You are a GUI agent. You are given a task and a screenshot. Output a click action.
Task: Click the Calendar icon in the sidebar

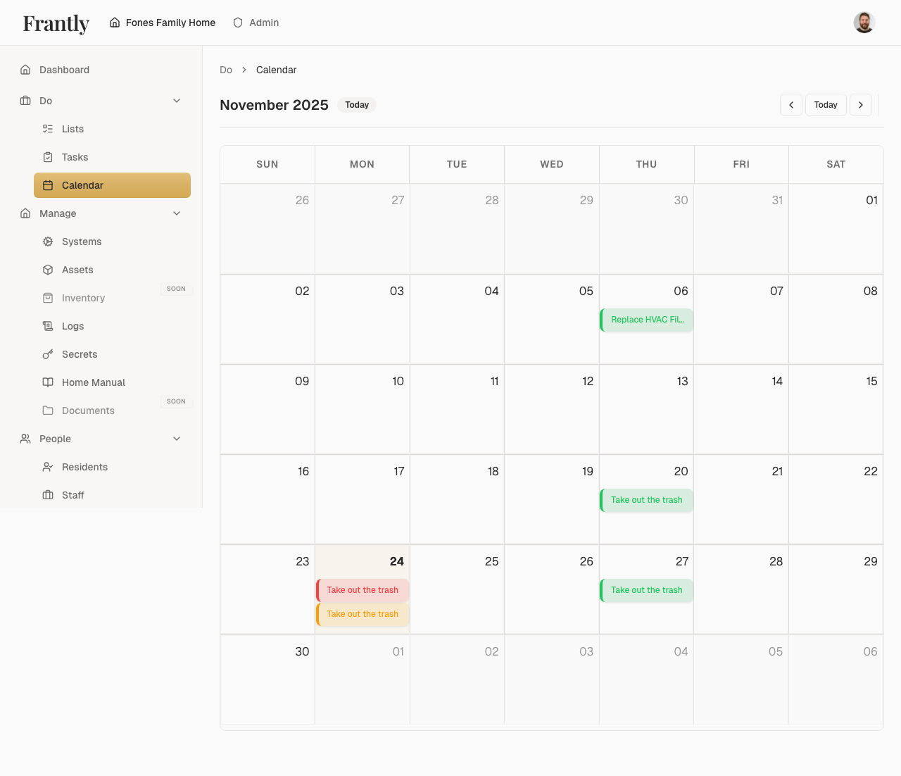[x=48, y=185]
